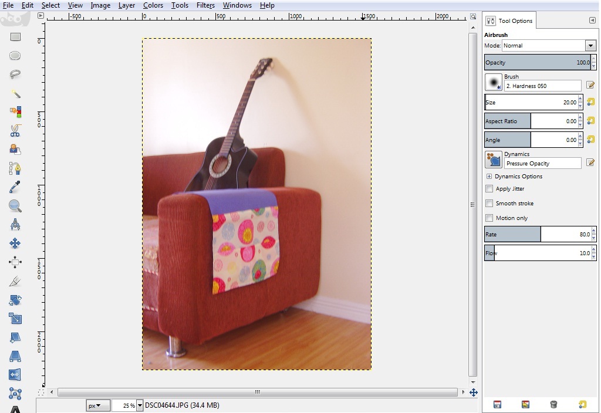601x413 pixels.
Task: Select the Ellipse Select tool
Action: [15, 56]
